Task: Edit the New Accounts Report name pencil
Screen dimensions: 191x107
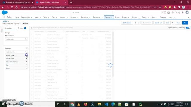Action: 20,24
